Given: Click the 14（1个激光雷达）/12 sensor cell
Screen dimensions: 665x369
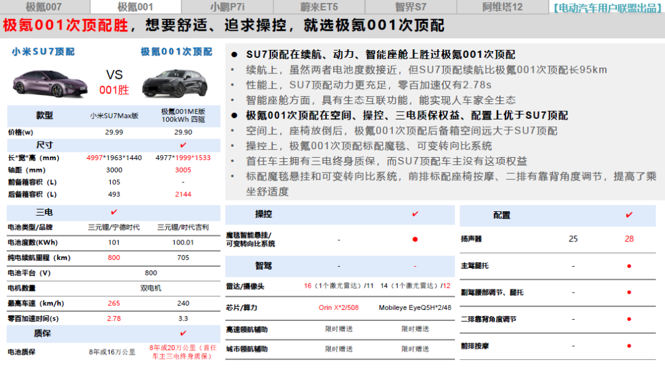Looking at the screenshot, I should (x=415, y=286).
